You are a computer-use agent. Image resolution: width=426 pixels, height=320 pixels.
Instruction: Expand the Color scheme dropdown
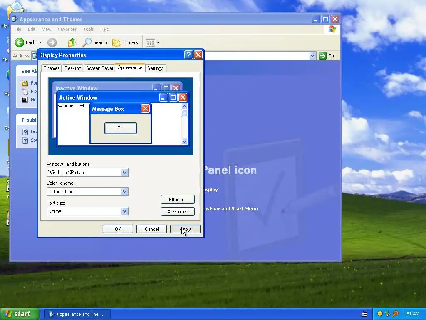click(x=124, y=191)
